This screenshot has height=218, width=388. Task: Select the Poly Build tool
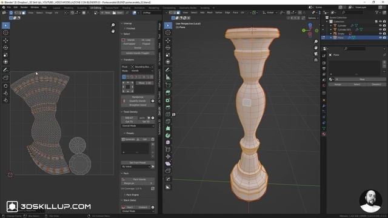(x=168, y=128)
